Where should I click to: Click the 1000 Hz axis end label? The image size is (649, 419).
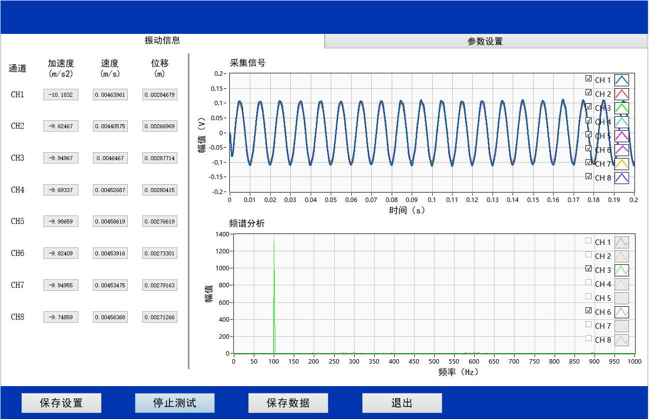pyautogui.click(x=635, y=361)
